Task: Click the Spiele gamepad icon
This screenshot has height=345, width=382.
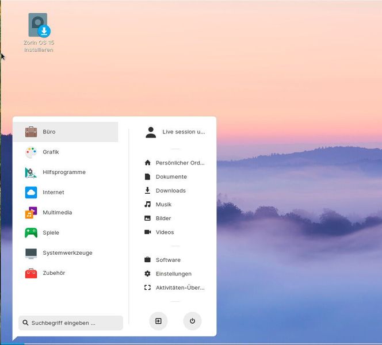Action: 31,233
